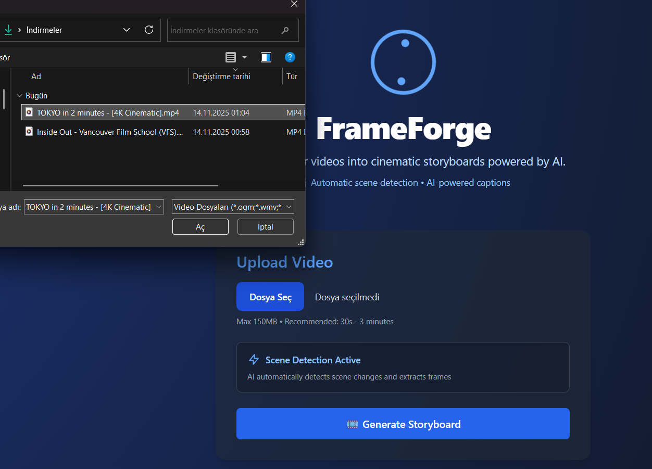This screenshot has width=652, height=469.
Task: Click the file dialog horizontal scrollbar
Action: 120,185
